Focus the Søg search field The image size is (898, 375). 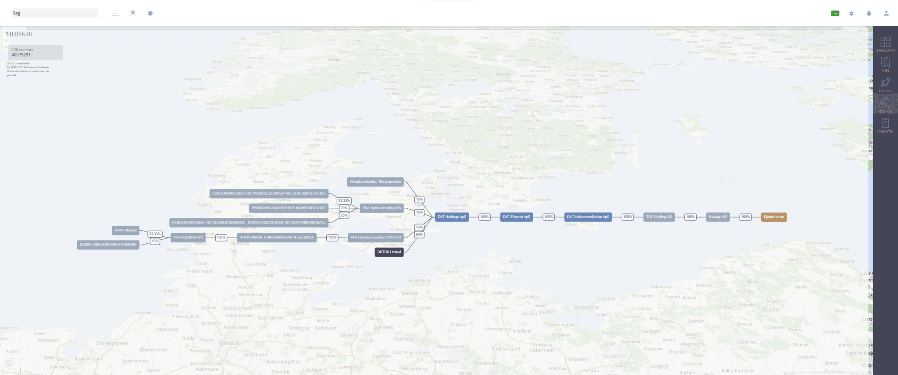(x=54, y=13)
